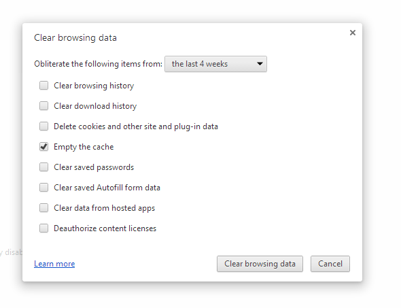Uncheck the Empty the cache checkbox
Viewport: 401px width, 308px height.
(x=43, y=147)
